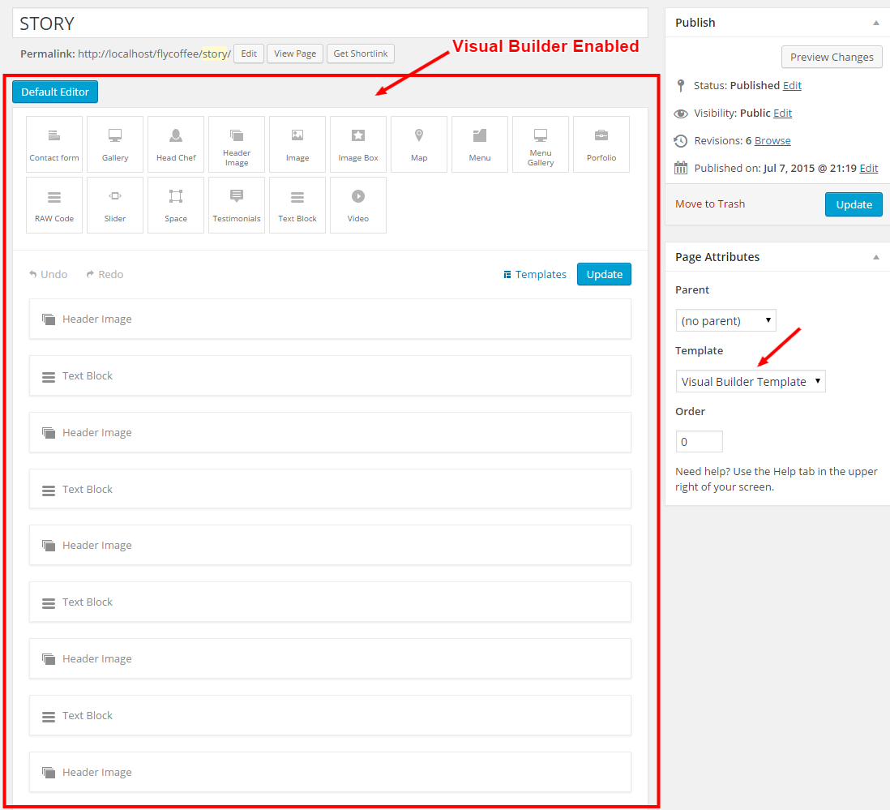Add the Slider element
The height and width of the screenshot is (810, 890).
click(x=115, y=205)
